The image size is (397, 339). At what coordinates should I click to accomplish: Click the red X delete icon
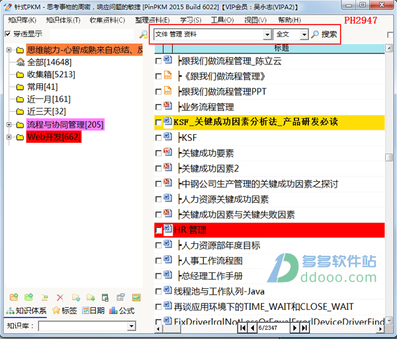[60, 297]
